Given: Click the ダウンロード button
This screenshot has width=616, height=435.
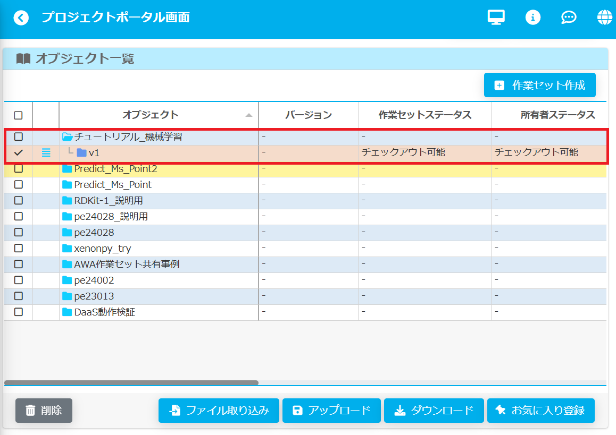Looking at the screenshot, I should pyautogui.click(x=434, y=411).
